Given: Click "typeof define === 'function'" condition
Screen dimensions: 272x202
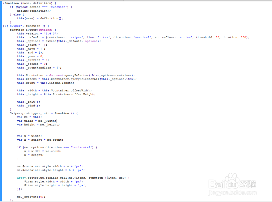Looking at the screenshot, I should coord(42,7).
